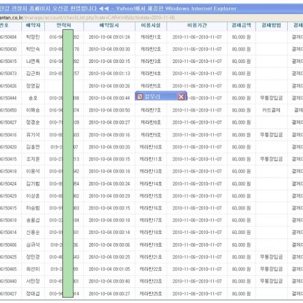Select the 캐라반23호 facility cell
Screen dimensions: 303x303
pos(151,281)
